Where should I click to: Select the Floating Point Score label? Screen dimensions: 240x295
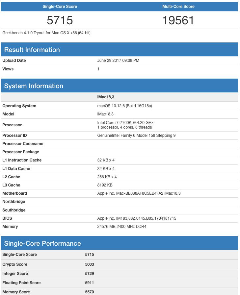click(x=21, y=283)
